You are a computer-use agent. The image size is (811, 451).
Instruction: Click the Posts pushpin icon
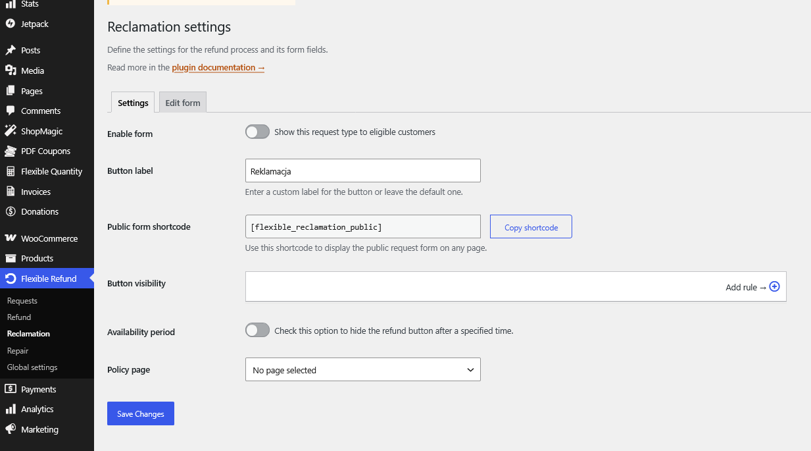pyautogui.click(x=11, y=50)
